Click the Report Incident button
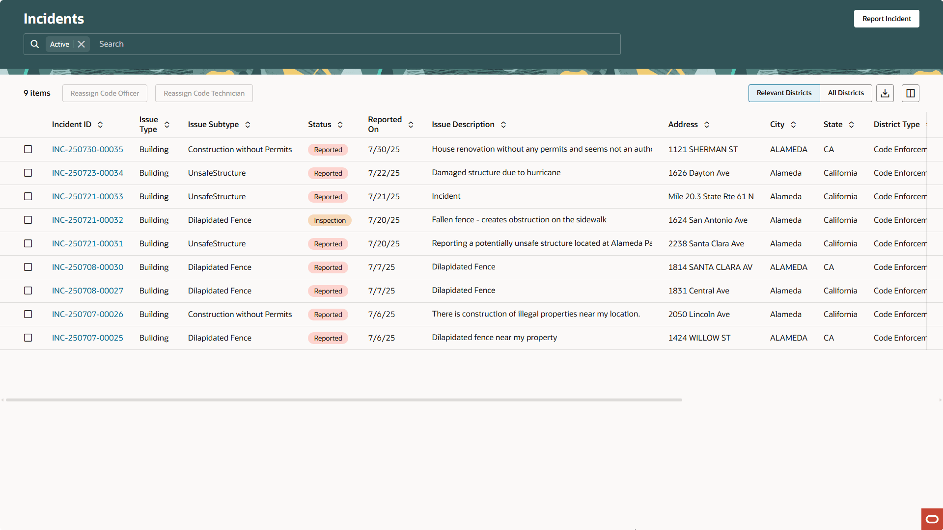Screen dimensions: 943x530 (886, 19)
